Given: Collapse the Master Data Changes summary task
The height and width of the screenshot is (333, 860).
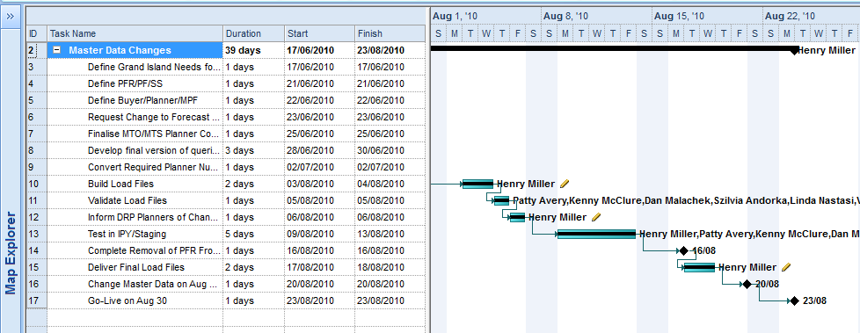Looking at the screenshot, I should coord(56,50).
